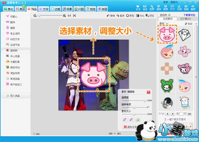
Task: Click the 涂鸦 doodle brush icon
Action: tap(179, 8)
